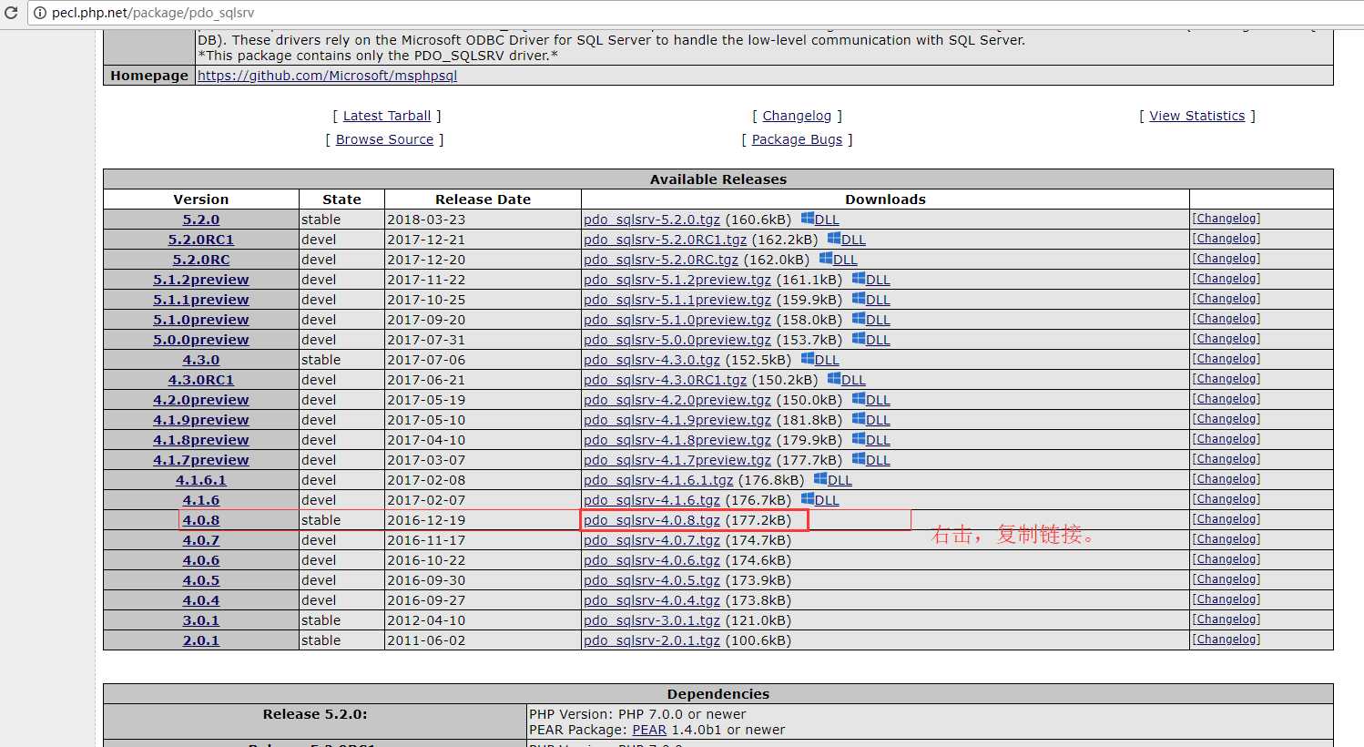The image size is (1364, 747).
Task: Open the Windows DLL icon for 4.2.0preview
Action: tap(858, 399)
